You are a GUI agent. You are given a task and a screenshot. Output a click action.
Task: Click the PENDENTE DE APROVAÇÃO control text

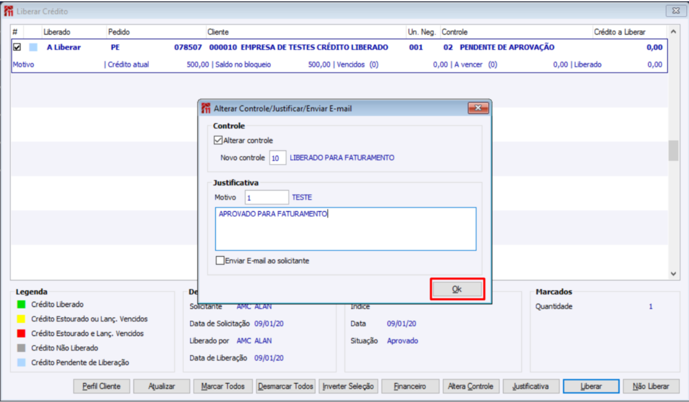coord(507,47)
